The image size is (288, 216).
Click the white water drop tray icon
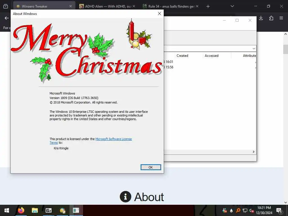point(231,210)
